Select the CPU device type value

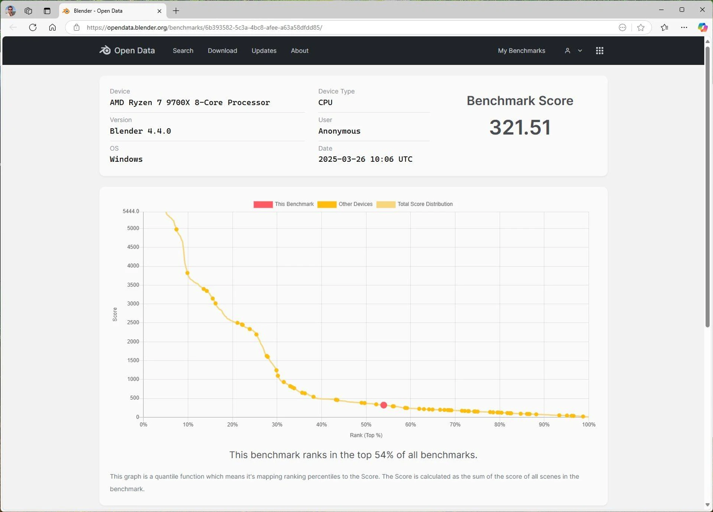[325, 102]
